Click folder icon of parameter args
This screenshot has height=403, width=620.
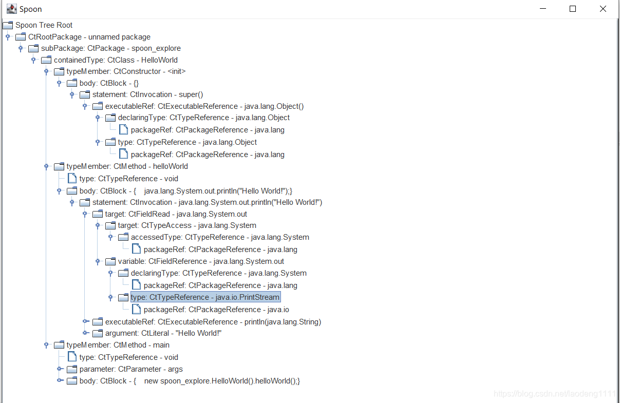[72, 369]
